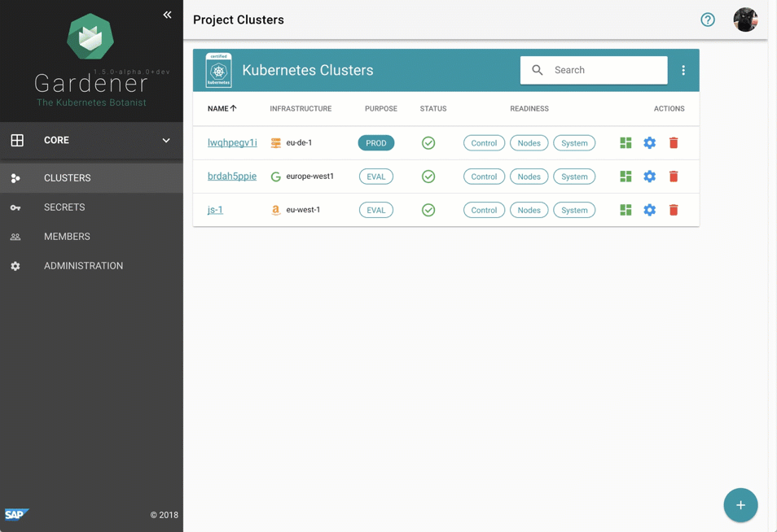
Task: Open settings gear for cluster brdah5ppie
Action: pyautogui.click(x=649, y=177)
